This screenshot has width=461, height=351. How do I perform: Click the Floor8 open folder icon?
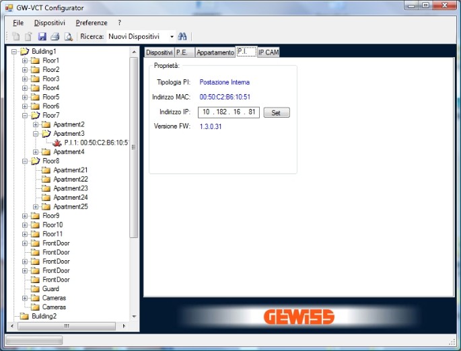[35, 161]
